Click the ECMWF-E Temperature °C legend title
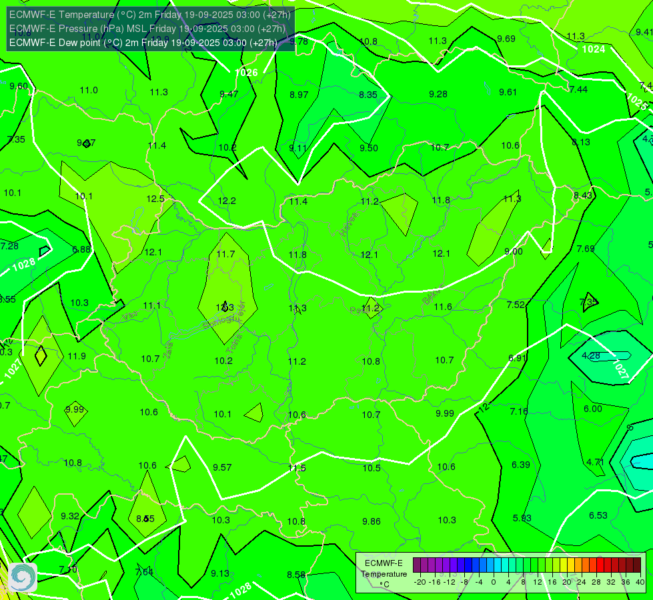 (384, 574)
